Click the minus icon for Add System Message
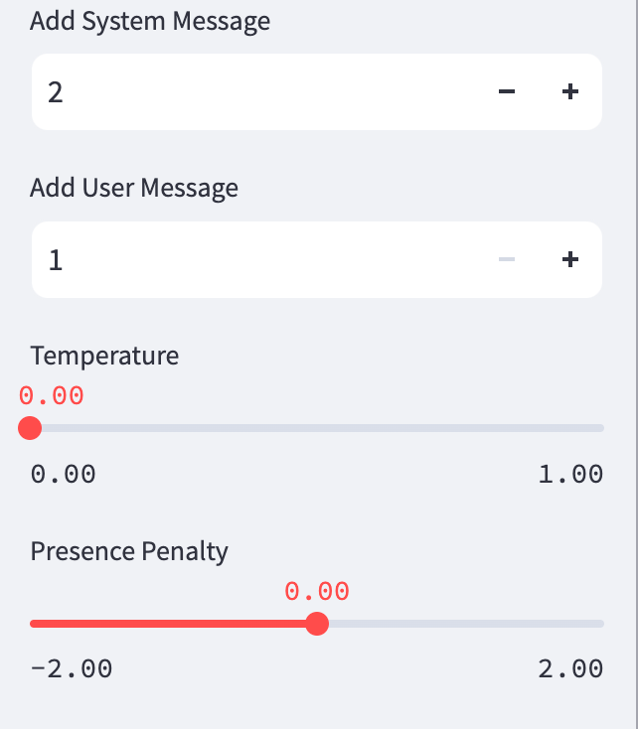 (506, 92)
